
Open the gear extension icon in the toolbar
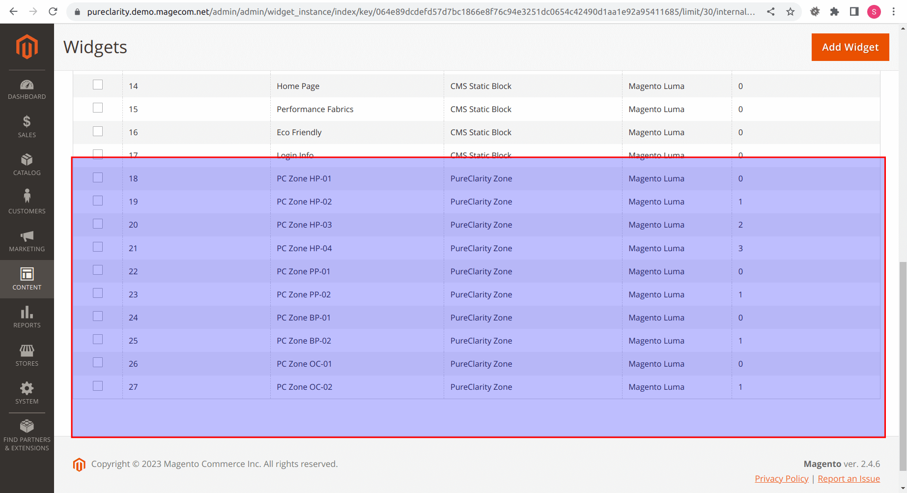(x=815, y=11)
